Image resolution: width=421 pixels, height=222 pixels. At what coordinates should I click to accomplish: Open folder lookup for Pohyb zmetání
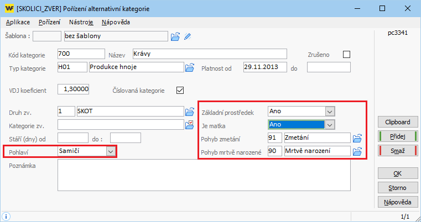pyautogui.click(x=357, y=138)
